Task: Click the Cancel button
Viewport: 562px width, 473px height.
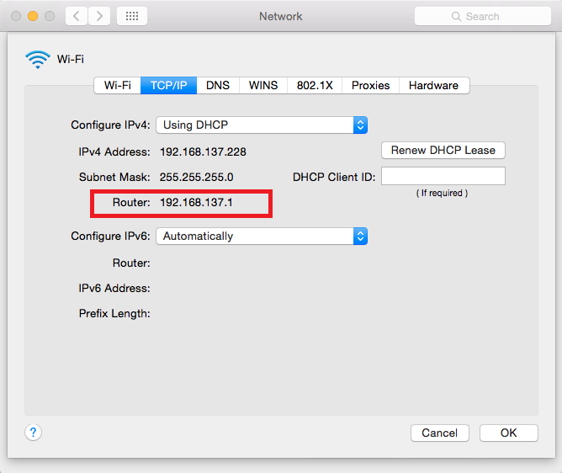Action: point(440,433)
